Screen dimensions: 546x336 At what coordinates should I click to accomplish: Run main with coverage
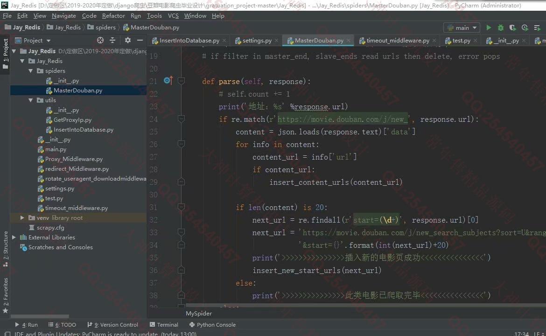click(x=512, y=28)
